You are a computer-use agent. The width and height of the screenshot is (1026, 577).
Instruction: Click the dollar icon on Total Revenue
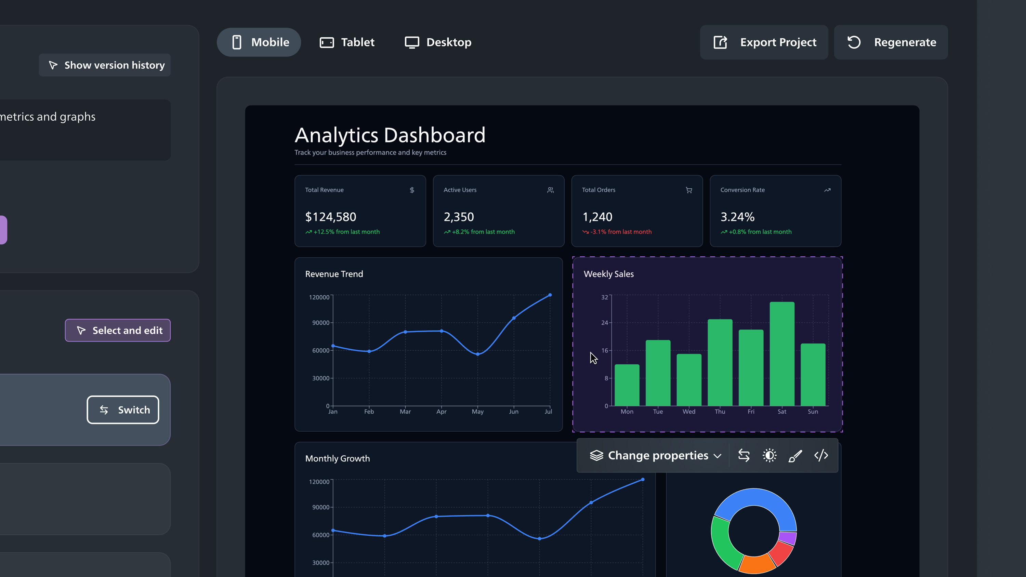click(x=412, y=190)
